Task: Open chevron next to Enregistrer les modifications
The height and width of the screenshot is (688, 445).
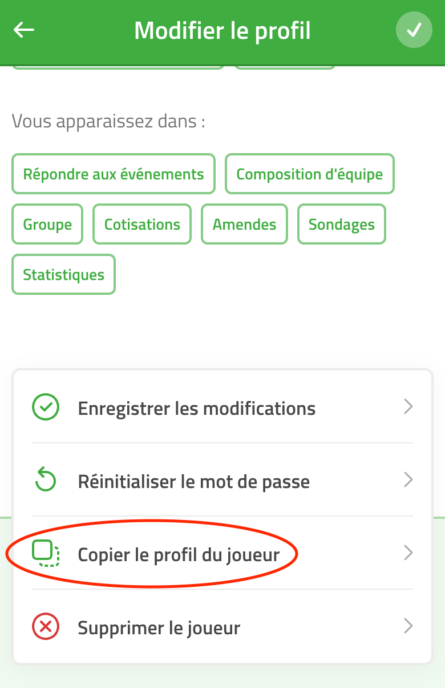Action: [x=408, y=407]
